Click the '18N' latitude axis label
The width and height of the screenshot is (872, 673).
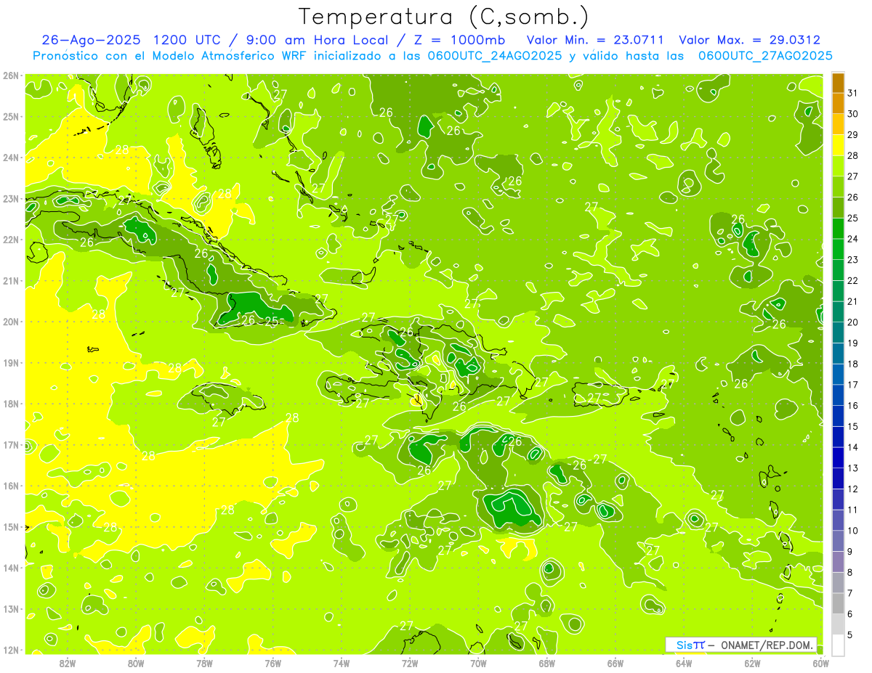click(x=10, y=404)
